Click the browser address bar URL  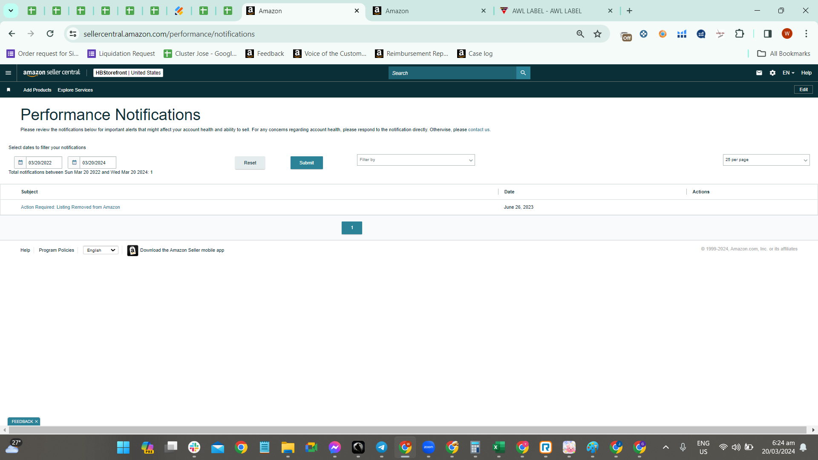tap(169, 34)
